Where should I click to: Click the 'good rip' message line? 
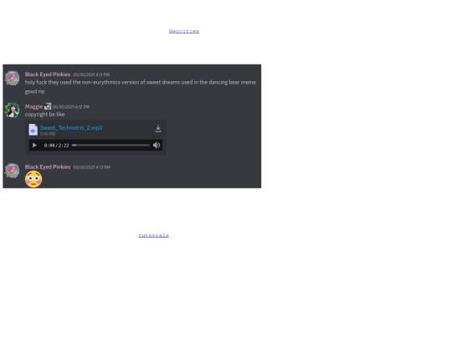pos(34,92)
